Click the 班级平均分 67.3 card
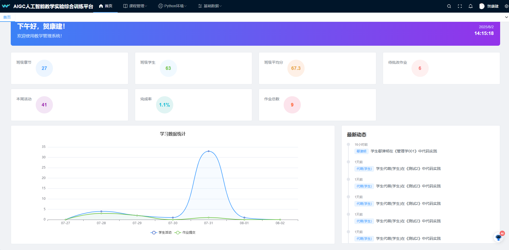 (x=317, y=68)
